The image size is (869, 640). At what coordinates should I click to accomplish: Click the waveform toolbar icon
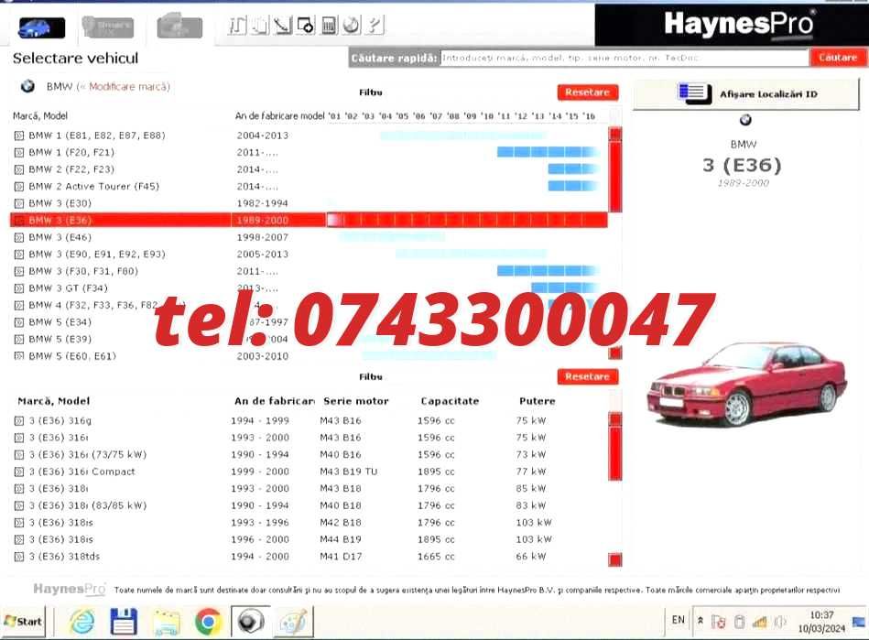pos(237,25)
